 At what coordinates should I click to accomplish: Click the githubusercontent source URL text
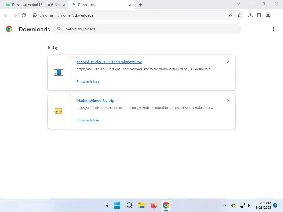(x=145, y=108)
